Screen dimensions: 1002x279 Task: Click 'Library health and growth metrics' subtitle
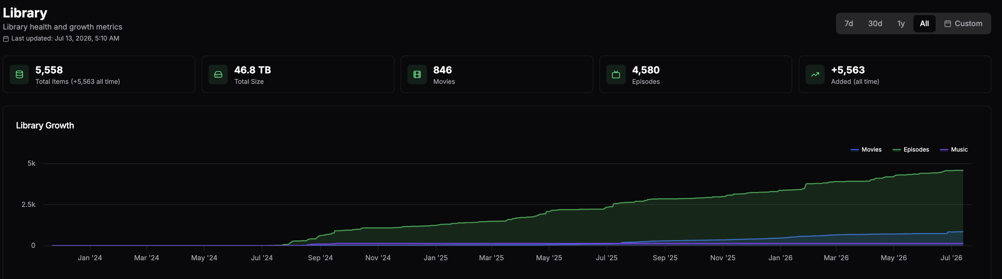pos(62,27)
